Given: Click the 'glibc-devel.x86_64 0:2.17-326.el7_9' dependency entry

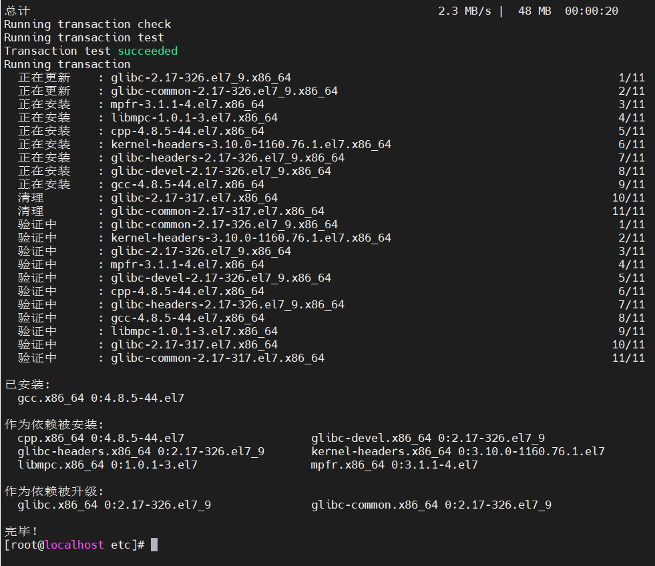Looking at the screenshot, I should (427, 438).
